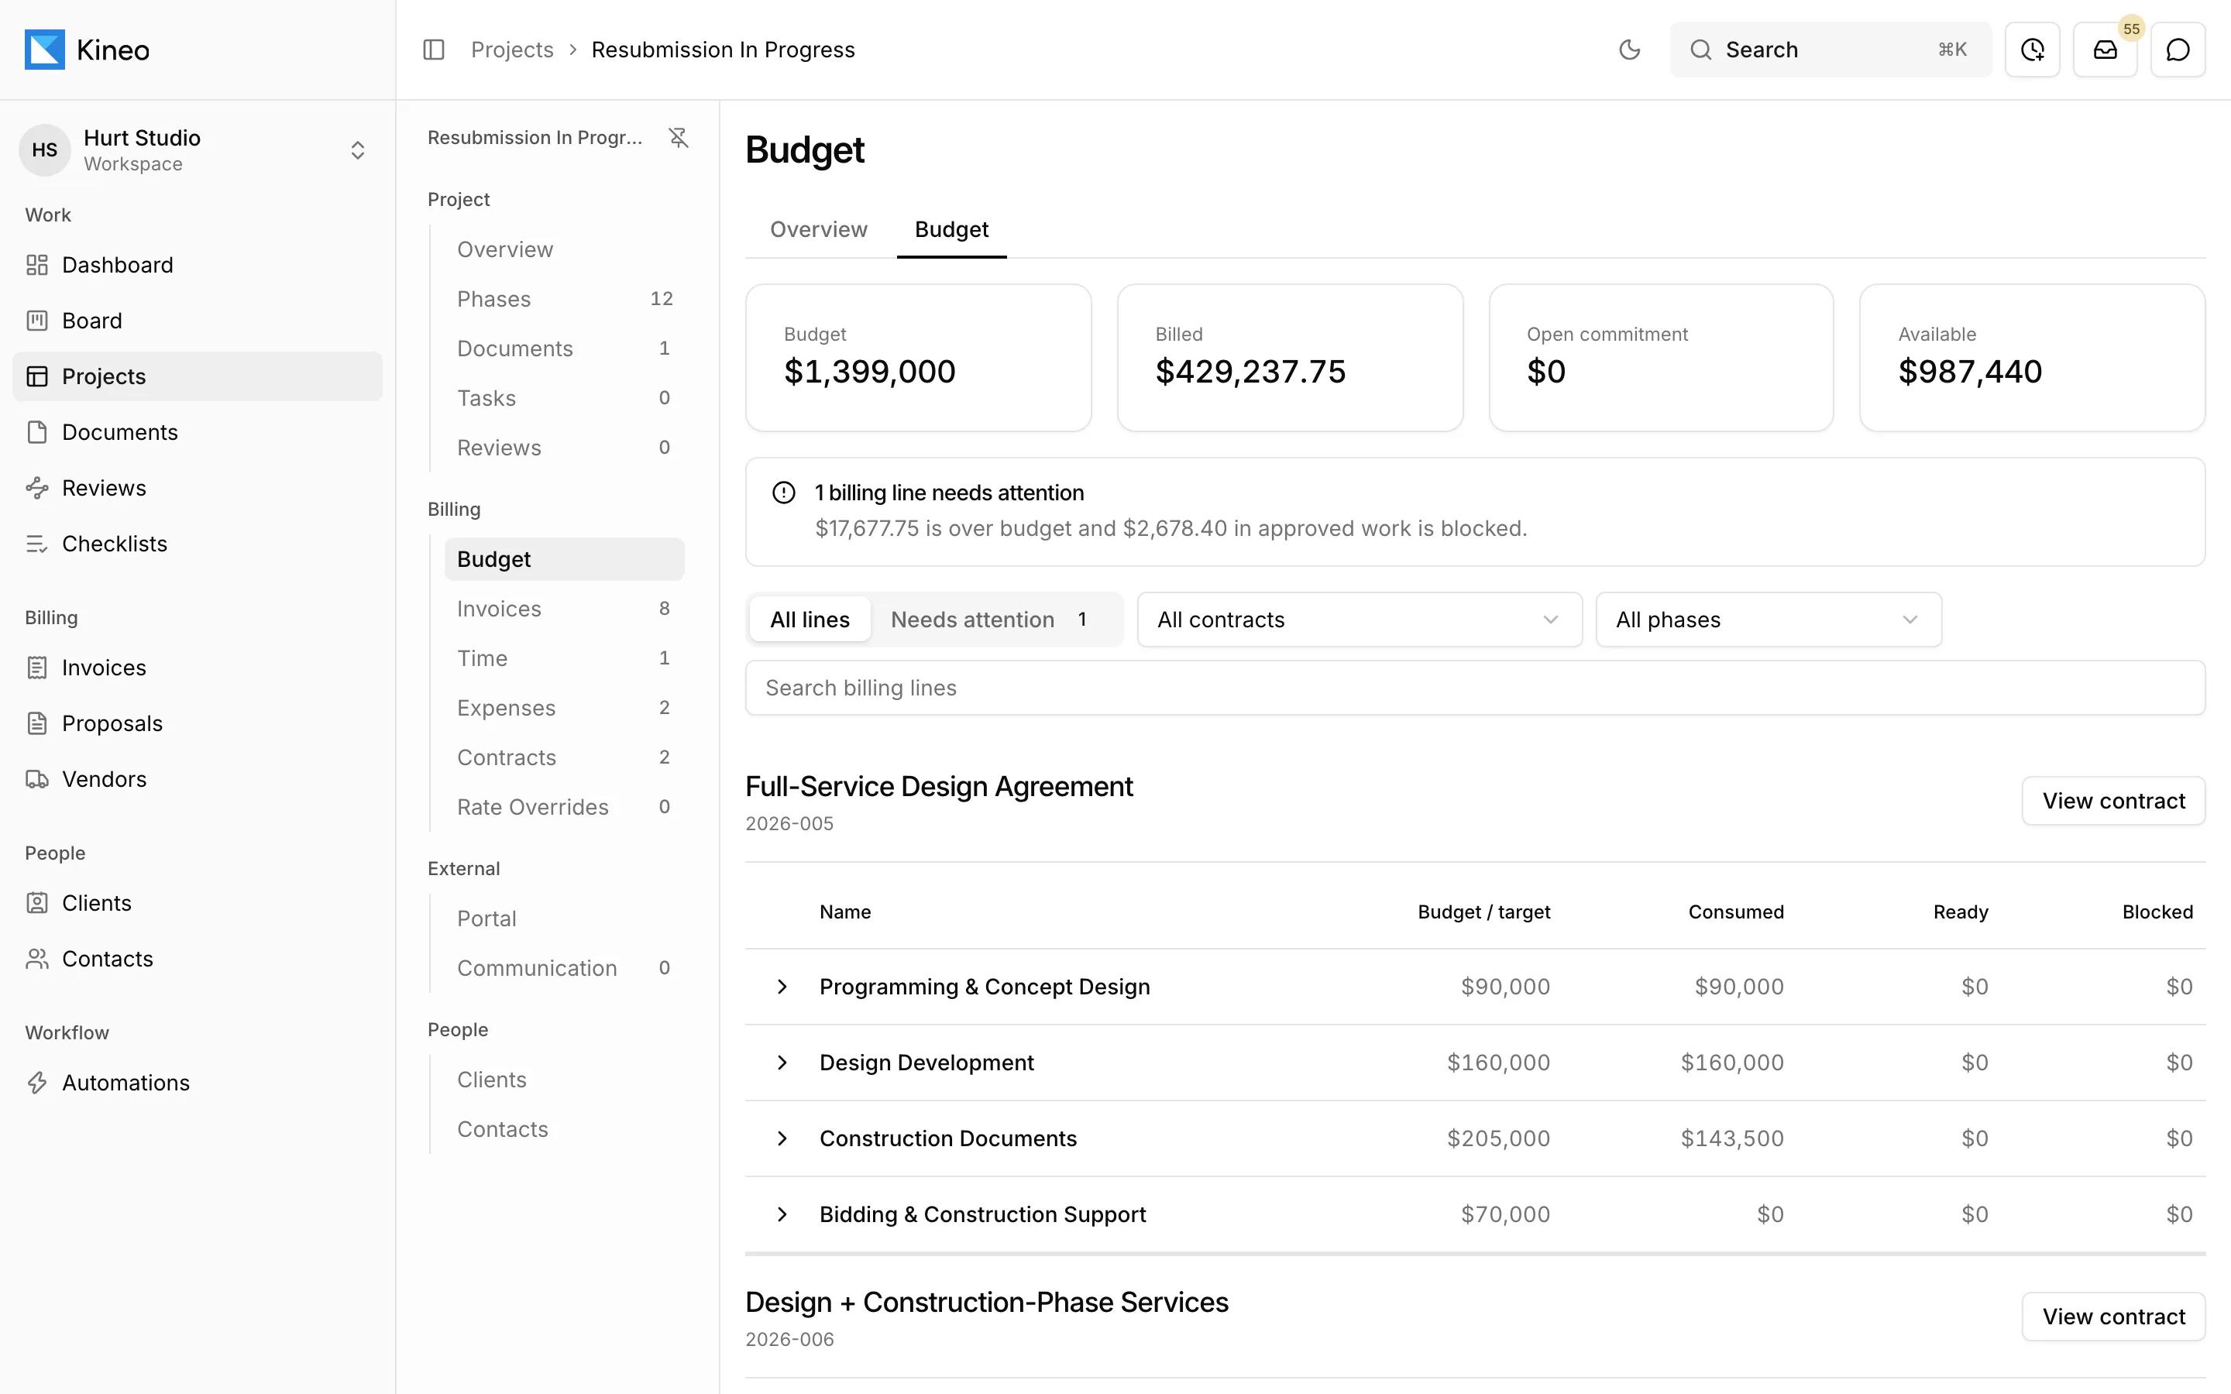Open the Hurt Studio workspace switcher
The width and height of the screenshot is (2231, 1394).
tap(198, 150)
